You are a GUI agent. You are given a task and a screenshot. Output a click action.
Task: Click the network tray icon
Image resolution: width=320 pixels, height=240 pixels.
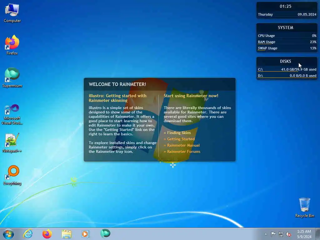[x=281, y=234]
